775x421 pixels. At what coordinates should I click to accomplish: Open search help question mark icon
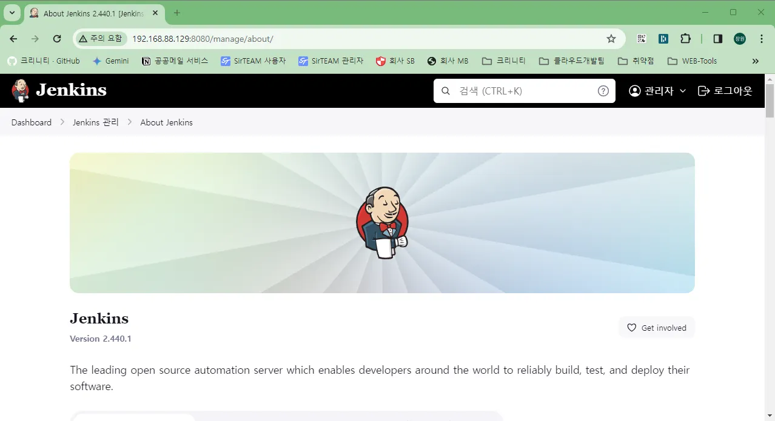pyautogui.click(x=603, y=91)
